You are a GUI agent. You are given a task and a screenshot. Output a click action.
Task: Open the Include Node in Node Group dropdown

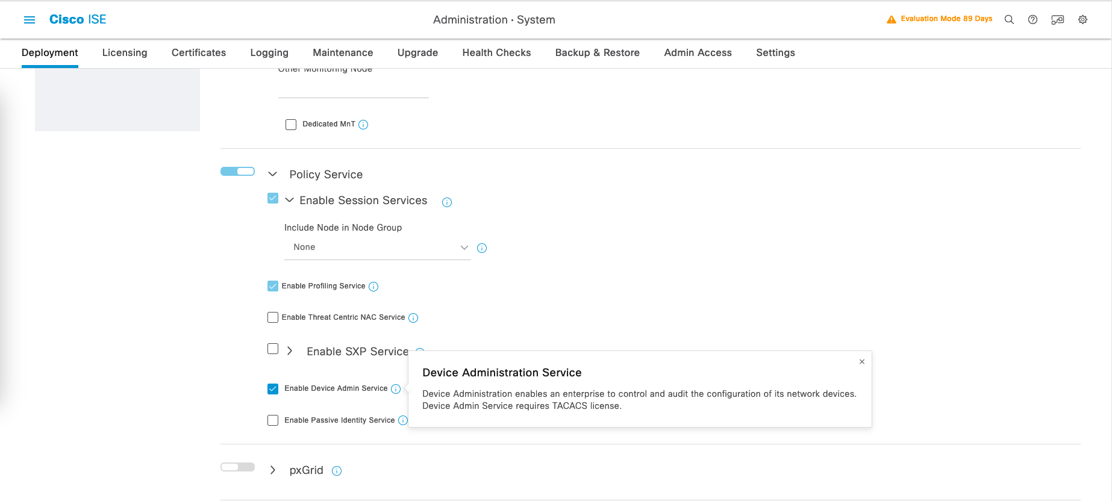click(x=377, y=247)
